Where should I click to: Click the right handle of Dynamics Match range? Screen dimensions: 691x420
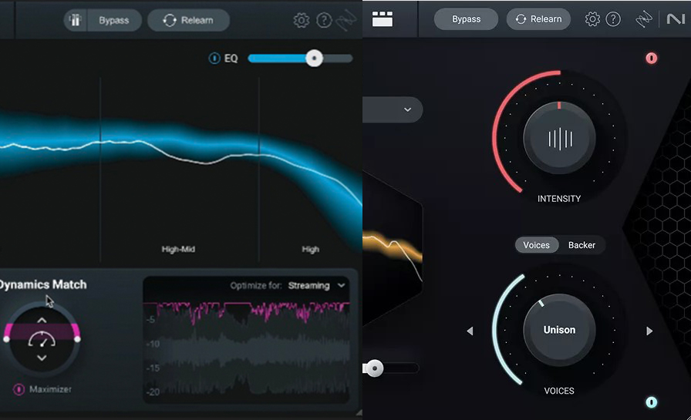pos(78,339)
